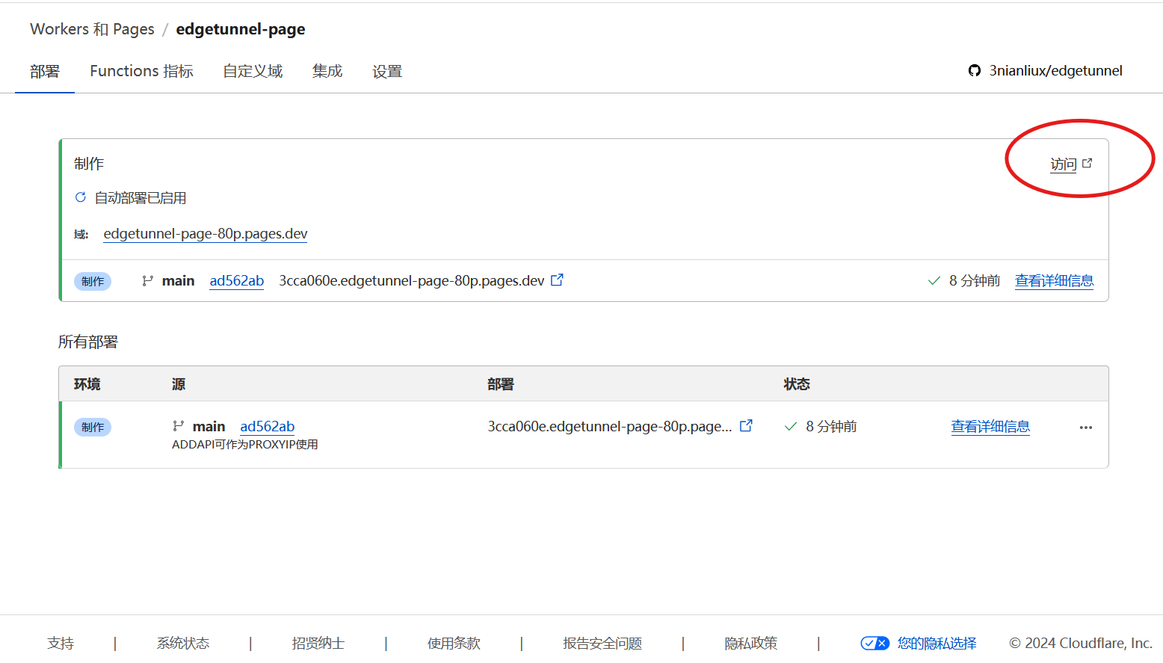Open the three-dot more actions menu
The image size is (1163, 663).
[x=1086, y=428]
